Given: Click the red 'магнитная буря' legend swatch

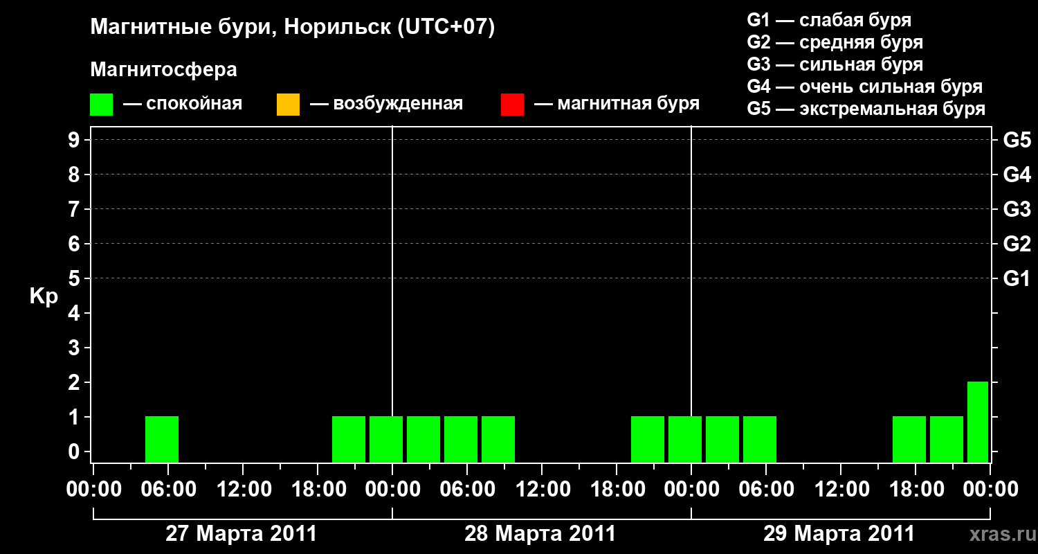Looking at the screenshot, I should pyautogui.click(x=512, y=105).
